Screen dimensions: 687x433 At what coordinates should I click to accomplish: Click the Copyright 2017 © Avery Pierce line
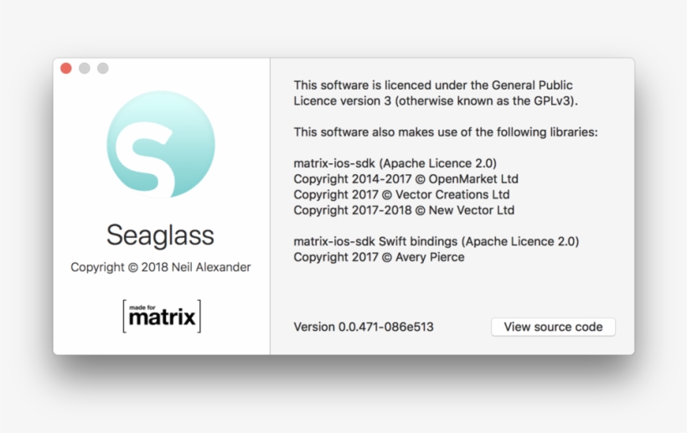379,257
